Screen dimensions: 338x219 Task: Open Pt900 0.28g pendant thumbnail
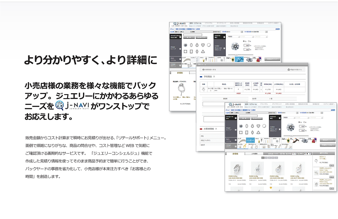pyautogui.click(x=257, y=168)
